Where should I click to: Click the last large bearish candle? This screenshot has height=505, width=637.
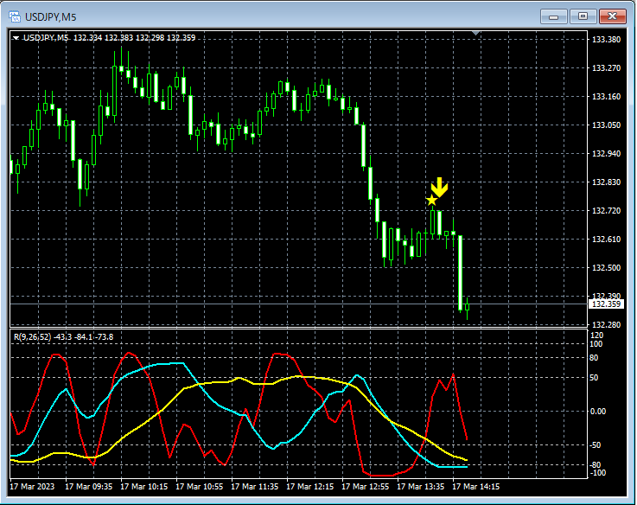pos(460,272)
